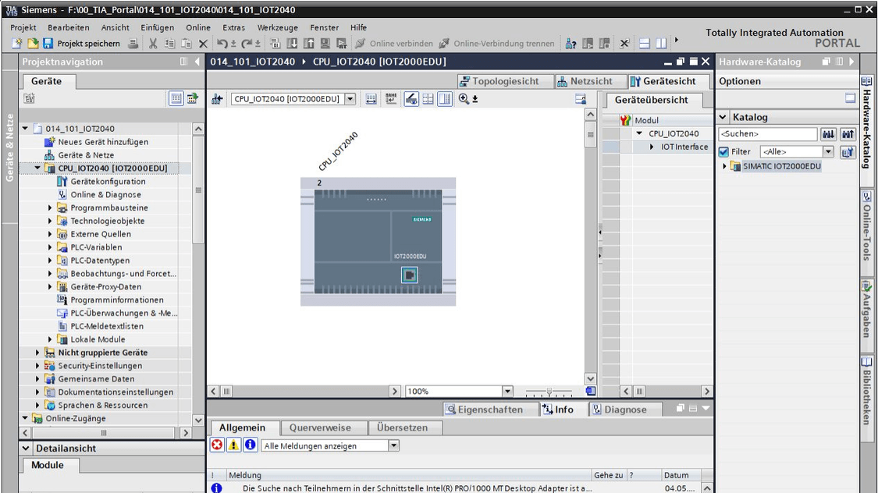878x493 pixels.
Task: Split the editor space horizontally
Action: [645, 43]
